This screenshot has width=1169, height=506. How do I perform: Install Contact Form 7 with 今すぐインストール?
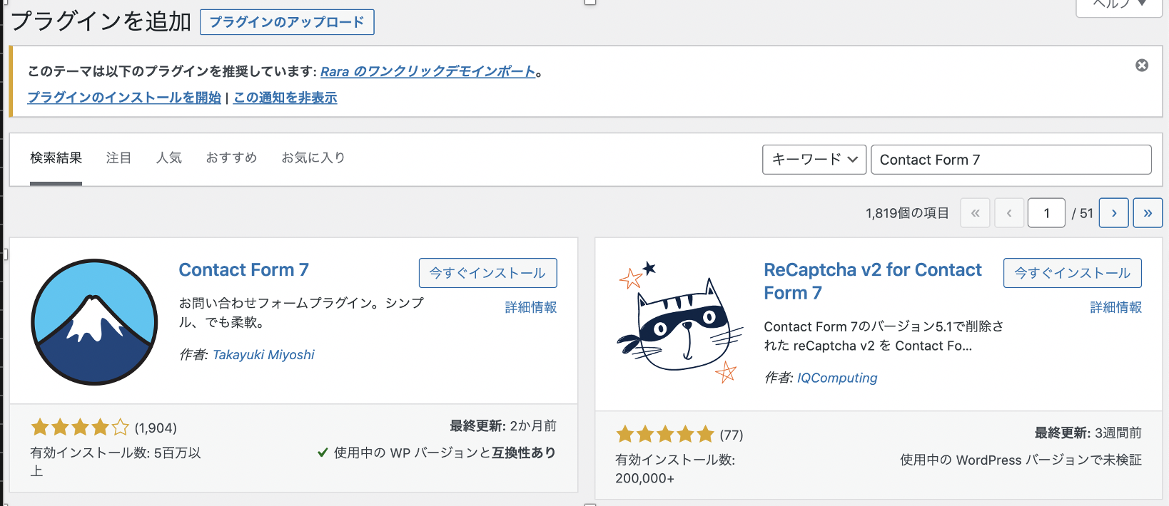click(487, 273)
